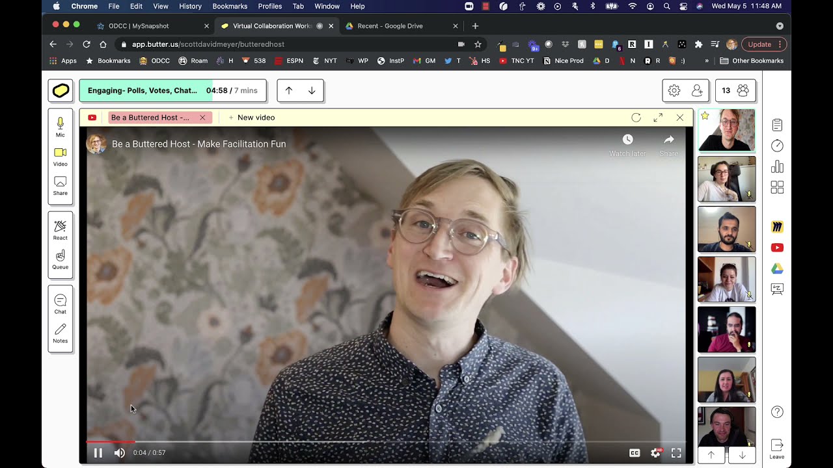Open the YouTube integration in right sidebar
Image resolution: width=833 pixels, height=468 pixels.
777,248
